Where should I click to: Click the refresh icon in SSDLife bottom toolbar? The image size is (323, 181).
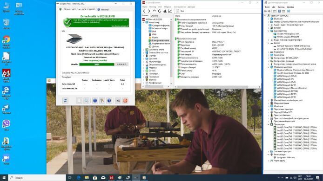[65, 100]
